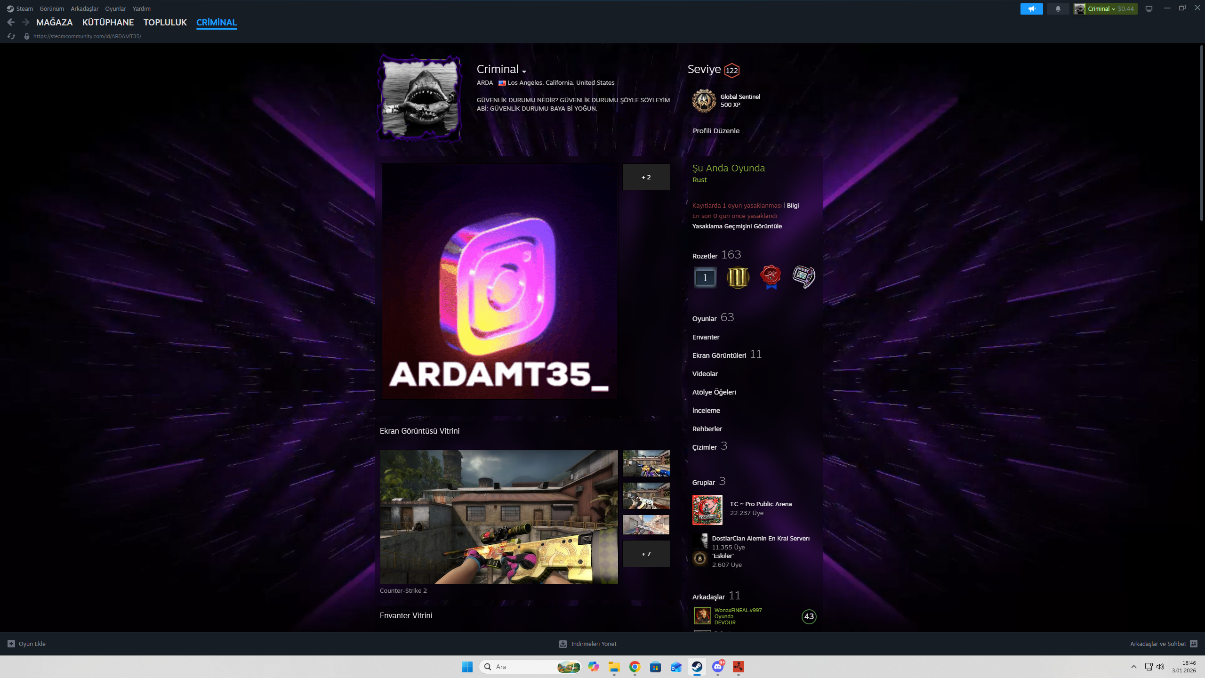Launch Copilot from the taskbar
The height and width of the screenshot is (678, 1205).
click(x=593, y=667)
